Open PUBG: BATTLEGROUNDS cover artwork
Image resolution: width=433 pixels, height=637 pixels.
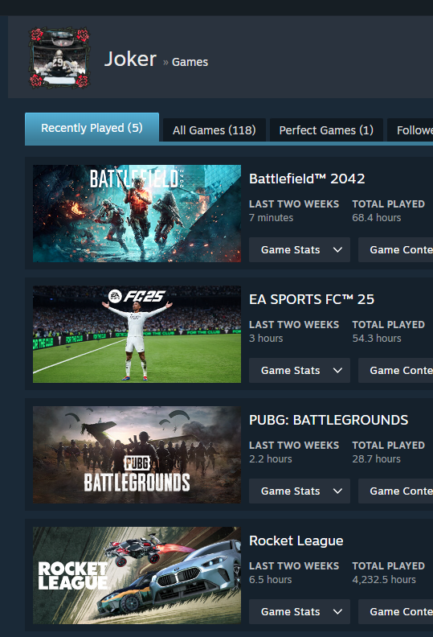[137, 454]
